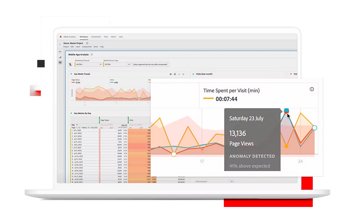Expand the Marketing Channel filter dropdown
350x223 pixels.
100,64
